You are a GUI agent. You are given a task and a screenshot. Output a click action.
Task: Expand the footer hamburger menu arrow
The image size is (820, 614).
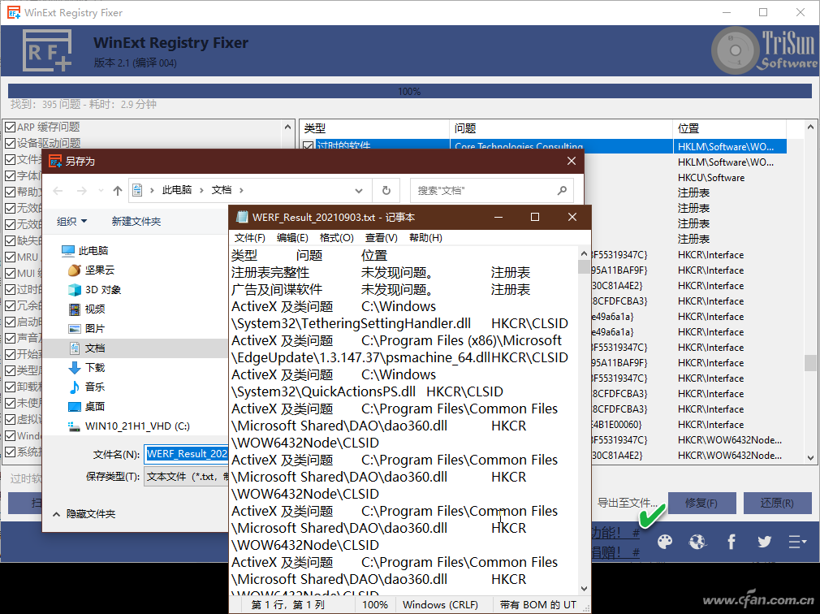796,542
